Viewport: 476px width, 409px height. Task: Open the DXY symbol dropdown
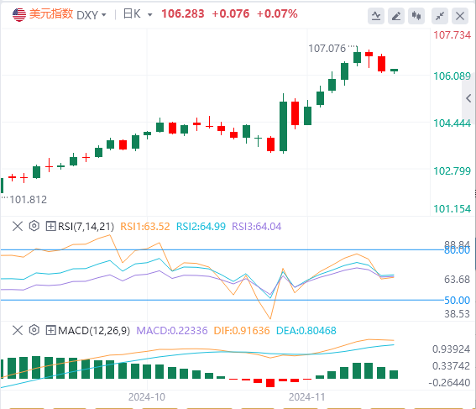click(92, 14)
